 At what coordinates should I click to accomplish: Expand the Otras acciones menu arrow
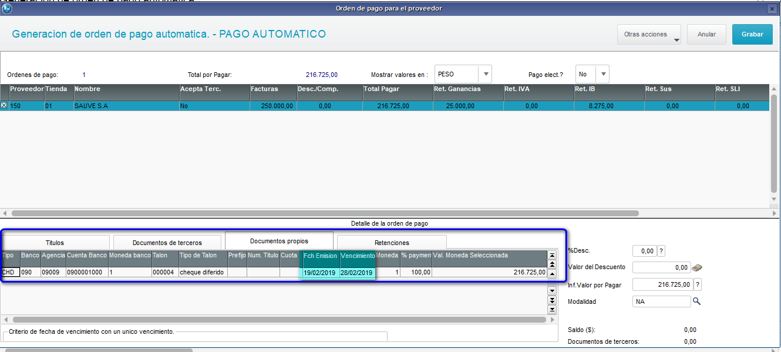coord(675,40)
